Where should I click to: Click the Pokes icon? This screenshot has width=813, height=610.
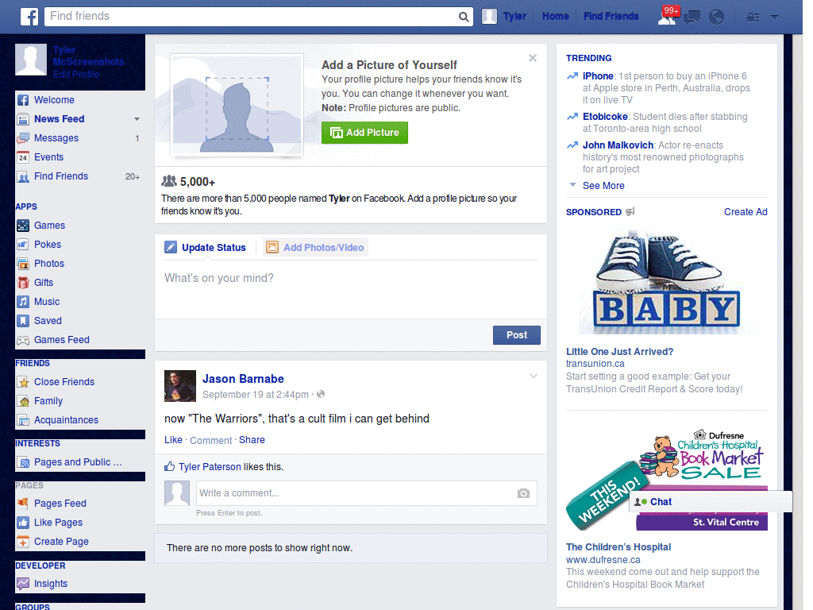point(23,245)
